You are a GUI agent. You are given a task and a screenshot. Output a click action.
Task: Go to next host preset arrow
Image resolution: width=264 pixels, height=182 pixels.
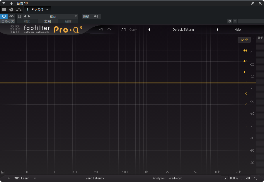point(29,16)
